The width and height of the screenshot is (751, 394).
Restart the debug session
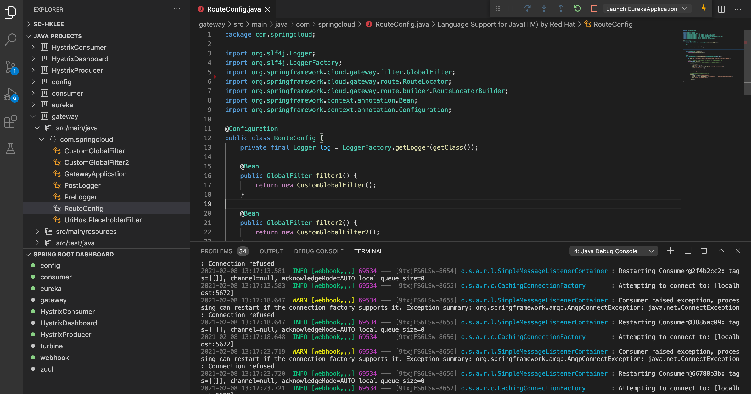click(577, 9)
